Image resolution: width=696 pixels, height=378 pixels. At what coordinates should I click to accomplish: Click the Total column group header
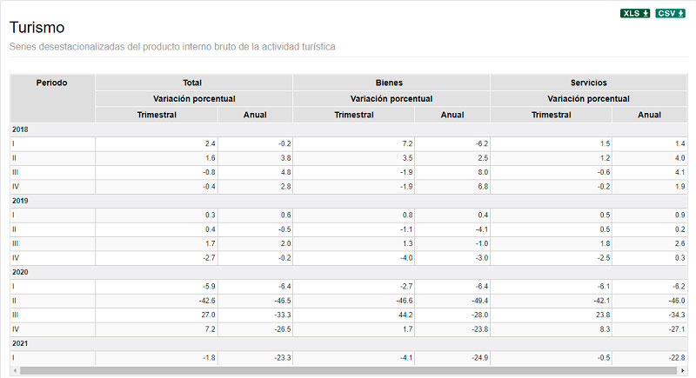[x=193, y=83]
